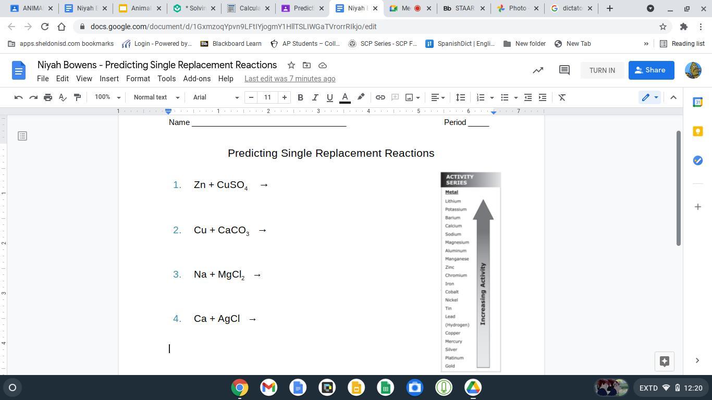Click the TURN IN button
The width and height of the screenshot is (712, 400).
(x=602, y=70)
